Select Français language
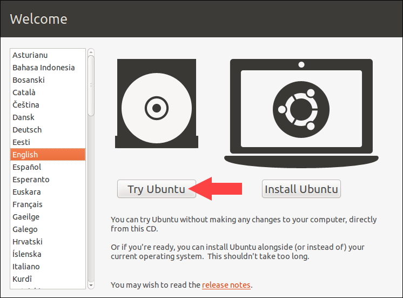Screen dimensions: 403x298 pos(48,204)
